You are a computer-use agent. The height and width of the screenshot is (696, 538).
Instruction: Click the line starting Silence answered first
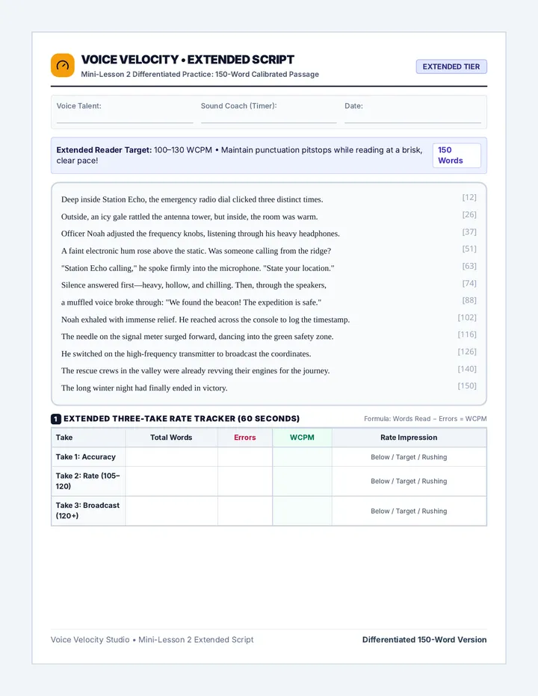pyautogui.click(x=194, y=285)
